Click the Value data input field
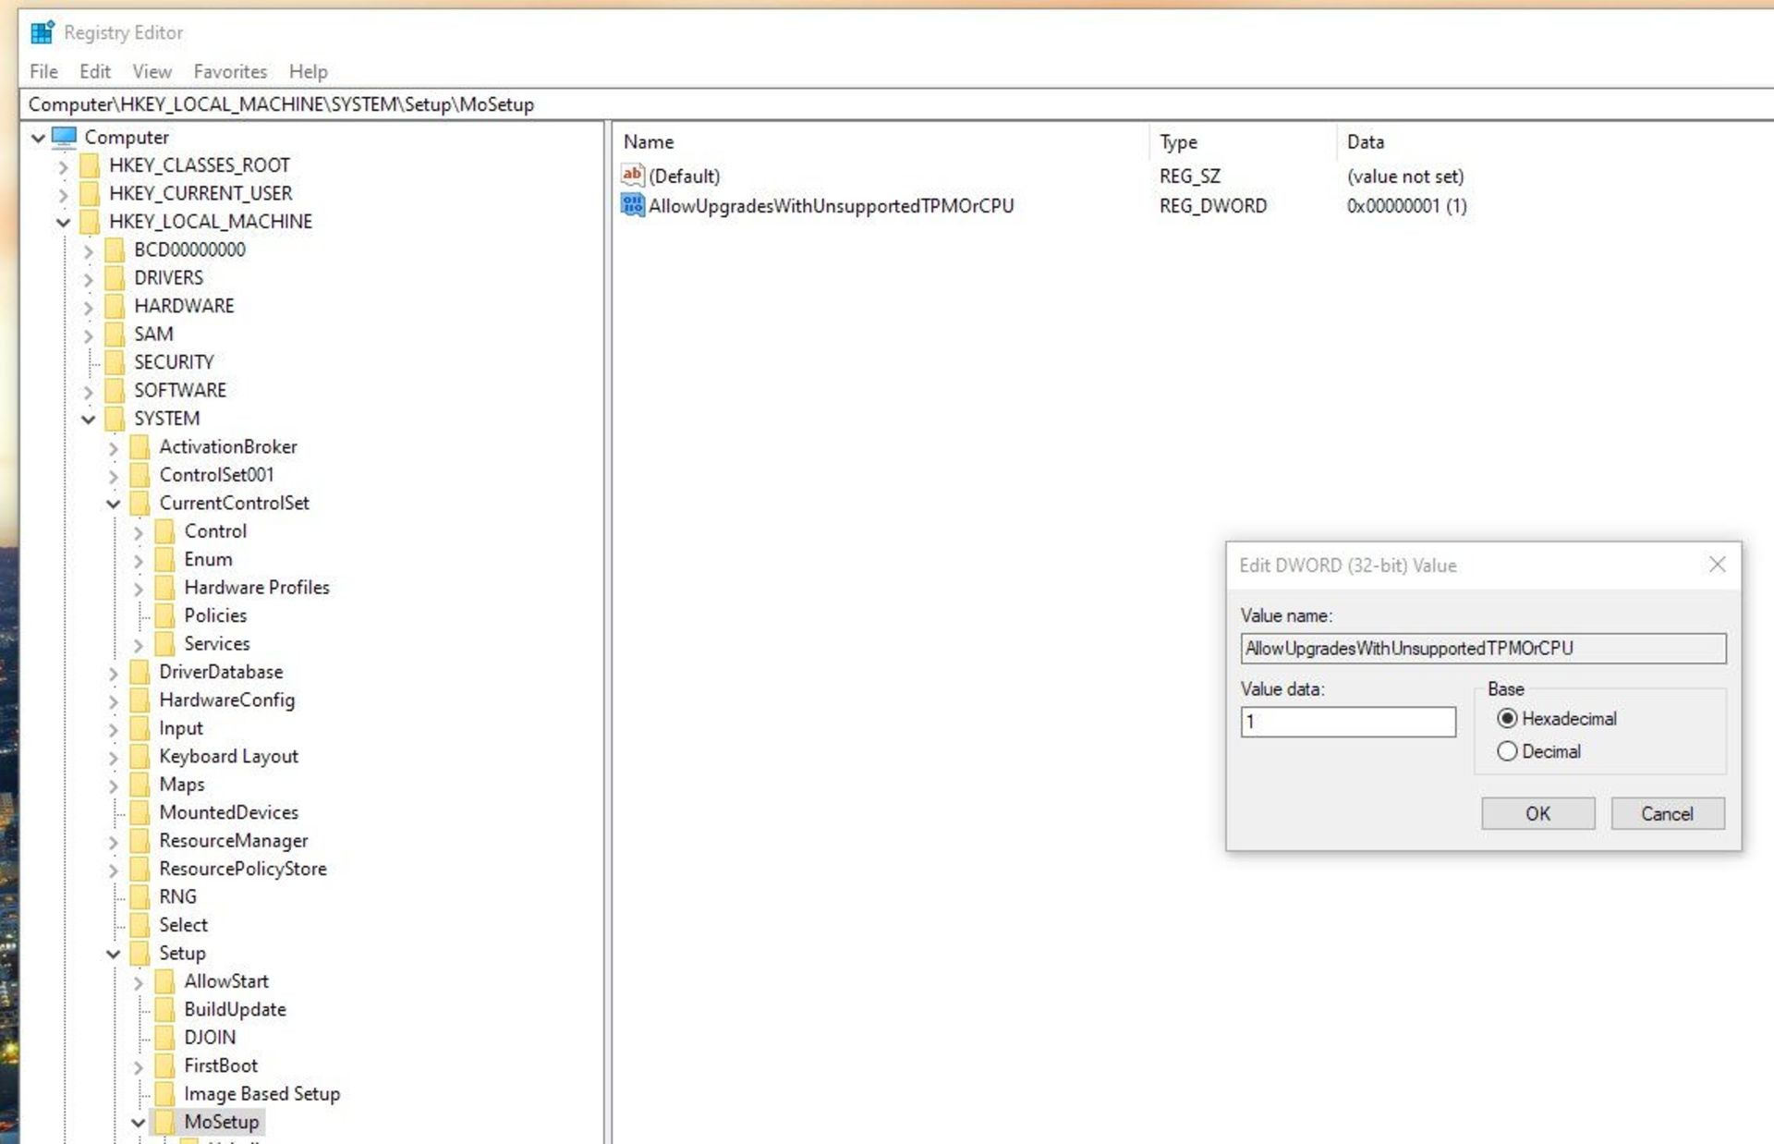This screenshot has width=1774, height=1144. click(1348, 722)
